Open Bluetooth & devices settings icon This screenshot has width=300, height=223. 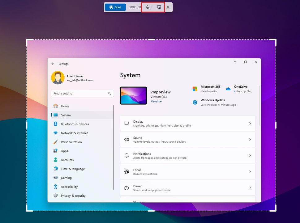[x=56, y=124]
